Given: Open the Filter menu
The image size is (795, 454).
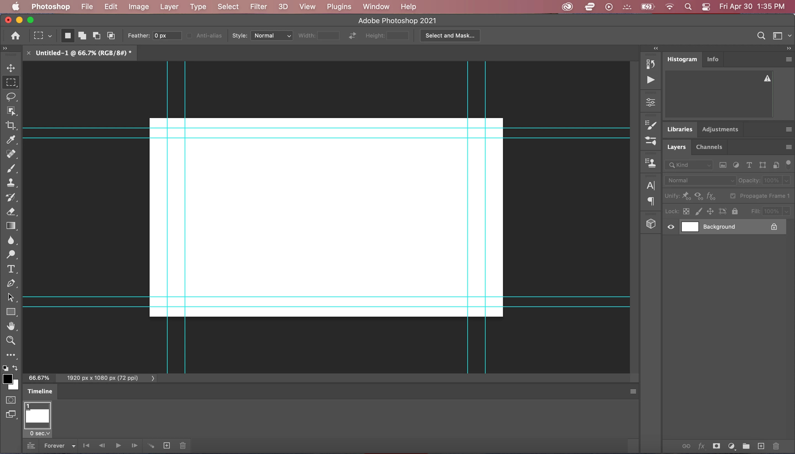Looking at the screenshot, I should pos(258,7).
